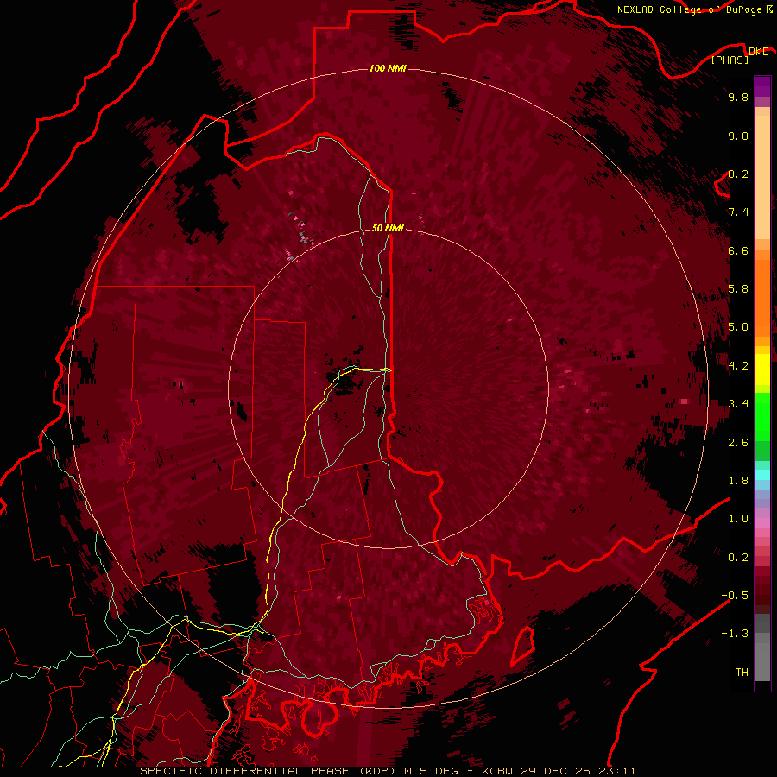Pick the yellow band of the color bar
Screen dimensions: 777x777
(x=762, y=370)
